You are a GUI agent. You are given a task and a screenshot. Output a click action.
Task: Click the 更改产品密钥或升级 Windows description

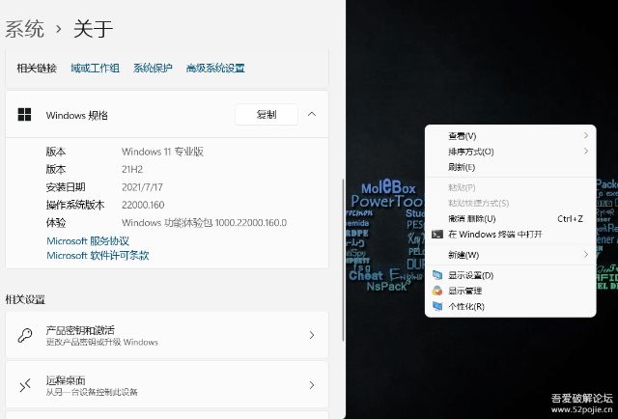101,342
